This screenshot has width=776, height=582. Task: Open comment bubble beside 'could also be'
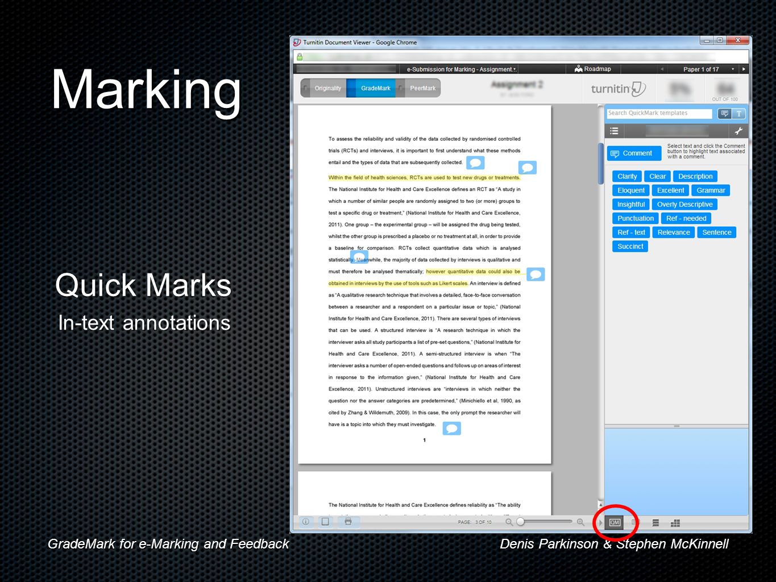[536, 275]
